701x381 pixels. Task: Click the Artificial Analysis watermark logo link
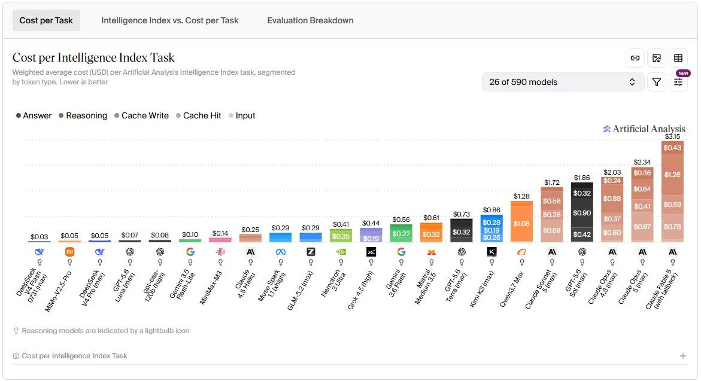coord(644,129)
